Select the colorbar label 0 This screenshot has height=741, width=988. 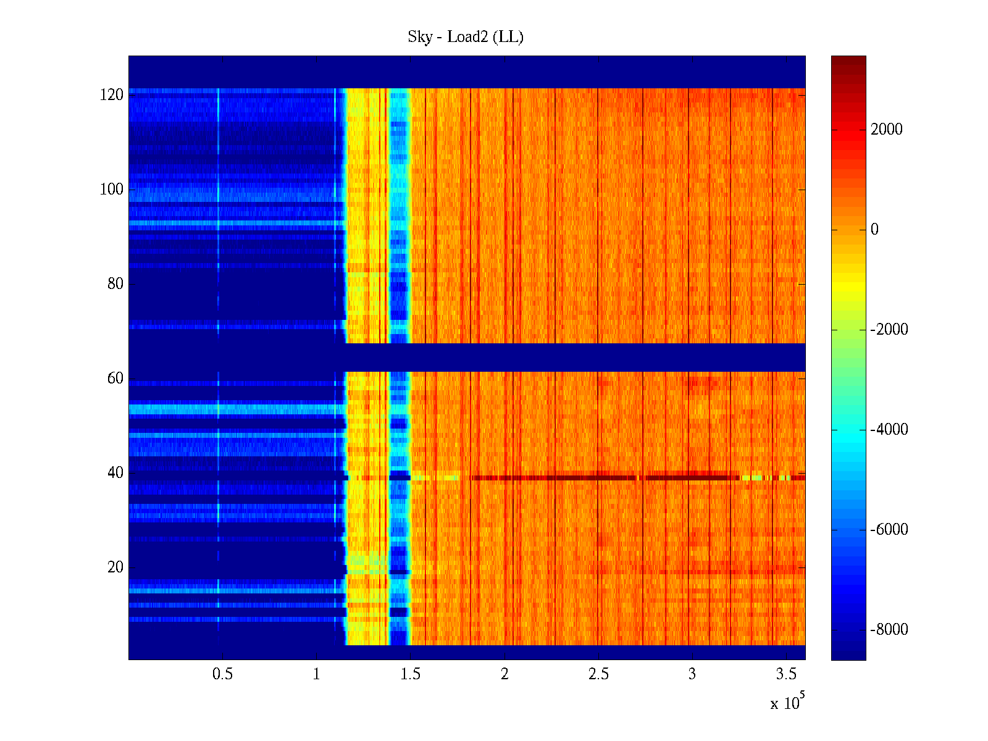pos(874,230)
